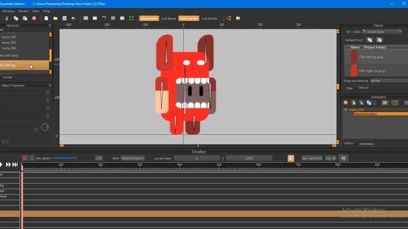Toggle Show Bones button
Screen dimensions: 408x229
pos(149,18)
